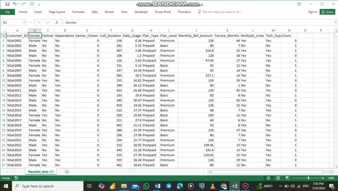Open Ribbon Display Options button
This screenshot has width=338, height=191.
(x=299, y=4)
